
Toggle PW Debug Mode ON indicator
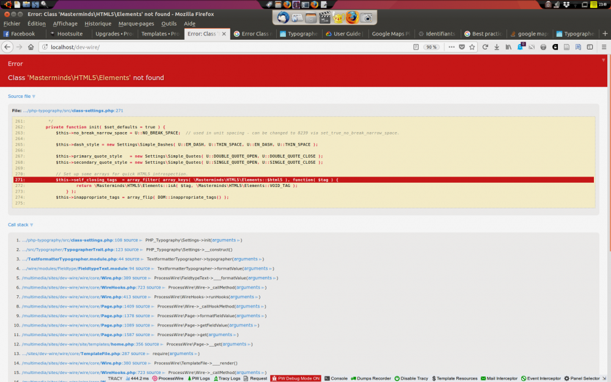point(296,378)
